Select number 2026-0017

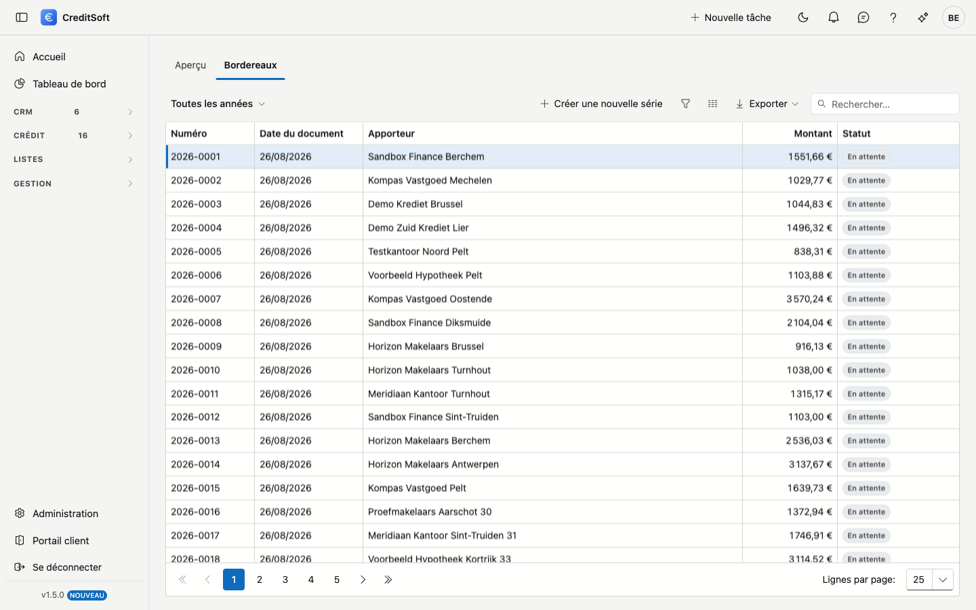pos(195,535)
